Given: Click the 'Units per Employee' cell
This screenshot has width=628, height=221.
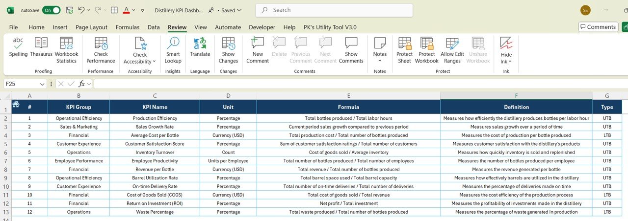Looking at the screenshot, I should (228, 161).
